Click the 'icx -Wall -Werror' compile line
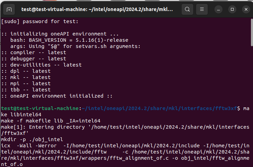Screen dimensions: 253x167 pos(125,155)
